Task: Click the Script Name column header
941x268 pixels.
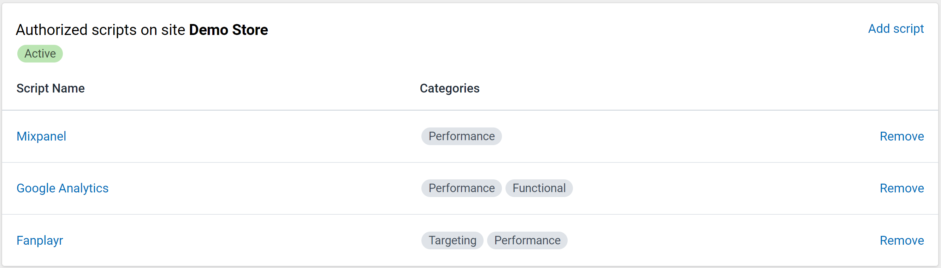Action: pos(51,88)
